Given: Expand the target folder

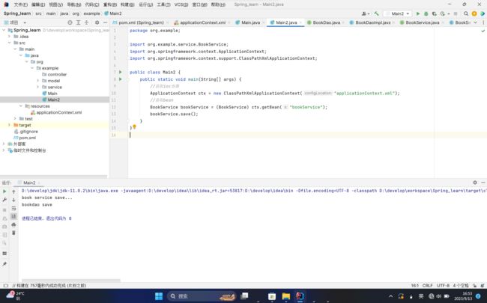Looking at the screenshot, I should click(x=9, y=125).
